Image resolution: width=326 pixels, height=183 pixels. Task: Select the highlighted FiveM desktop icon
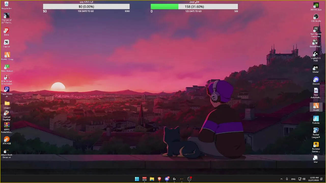pyautogui.click(x=316, y=107)
